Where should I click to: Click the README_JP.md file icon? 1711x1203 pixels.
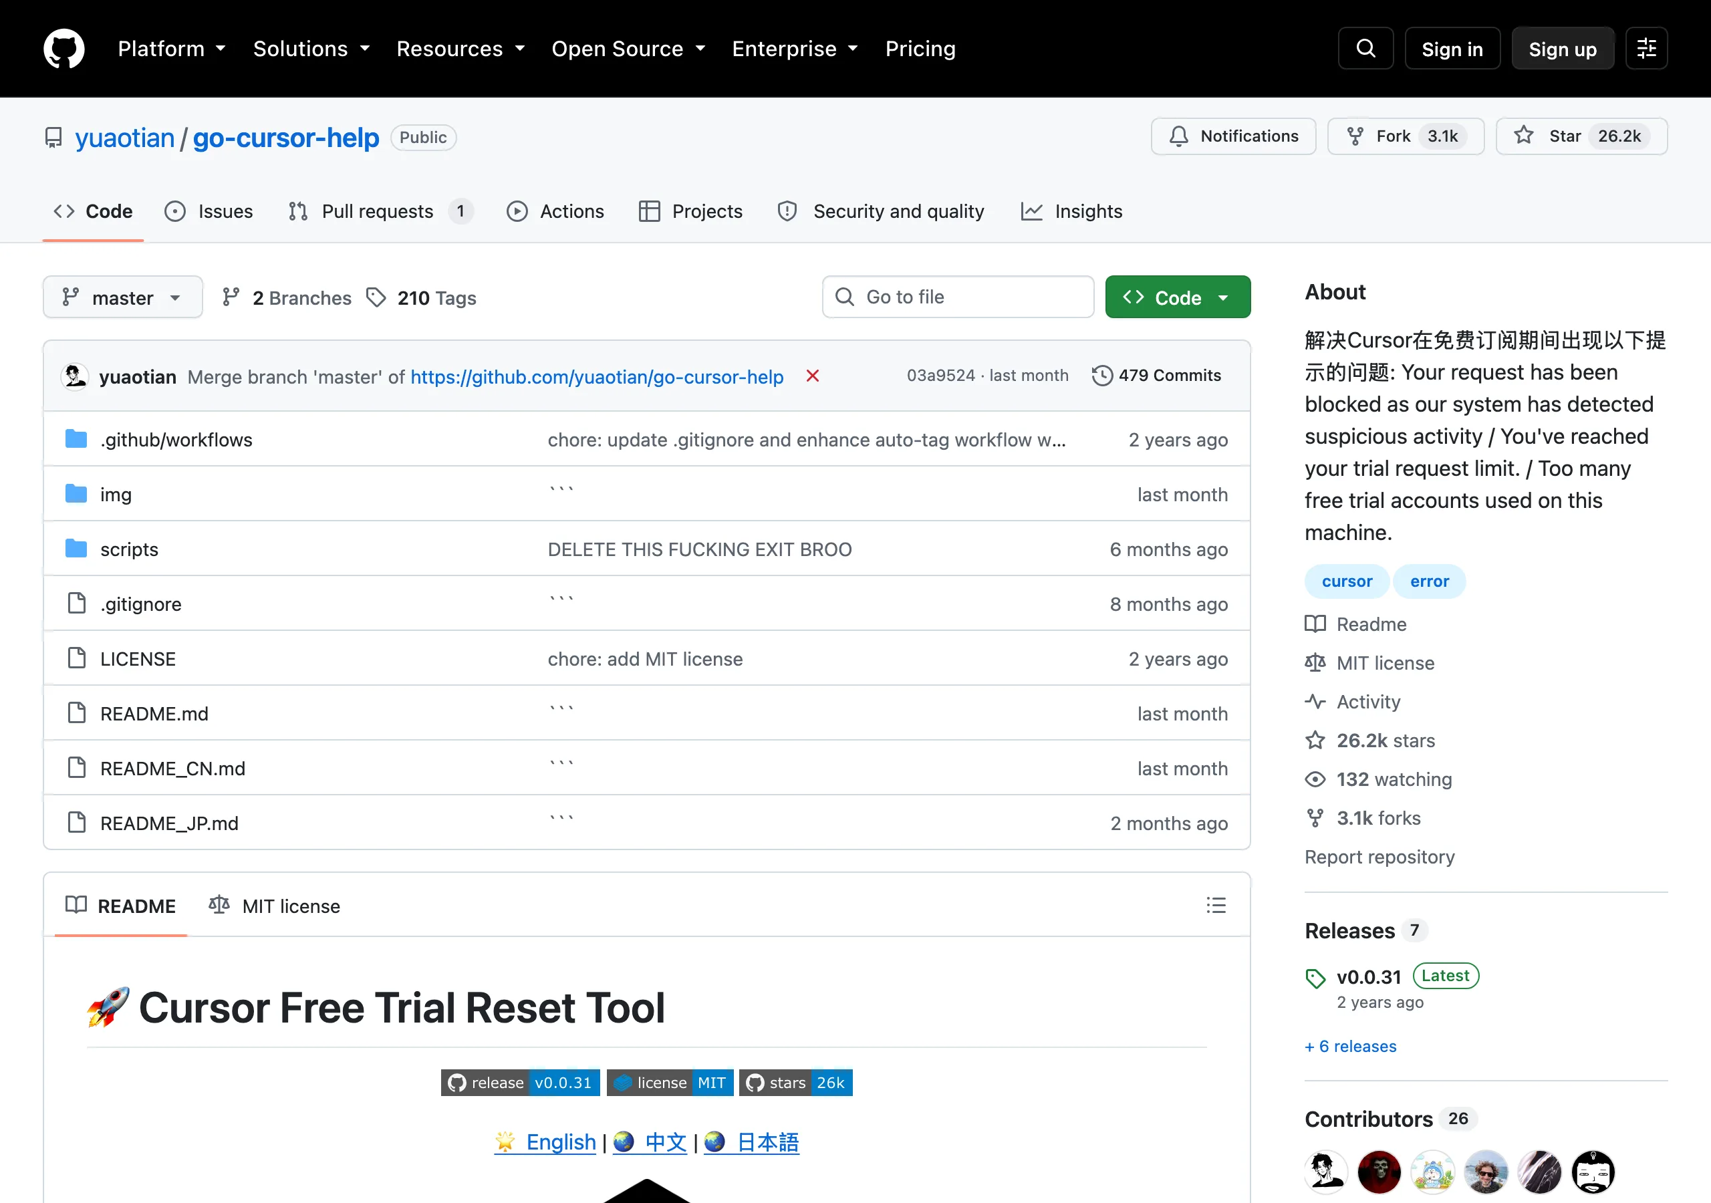pos(76,822)
